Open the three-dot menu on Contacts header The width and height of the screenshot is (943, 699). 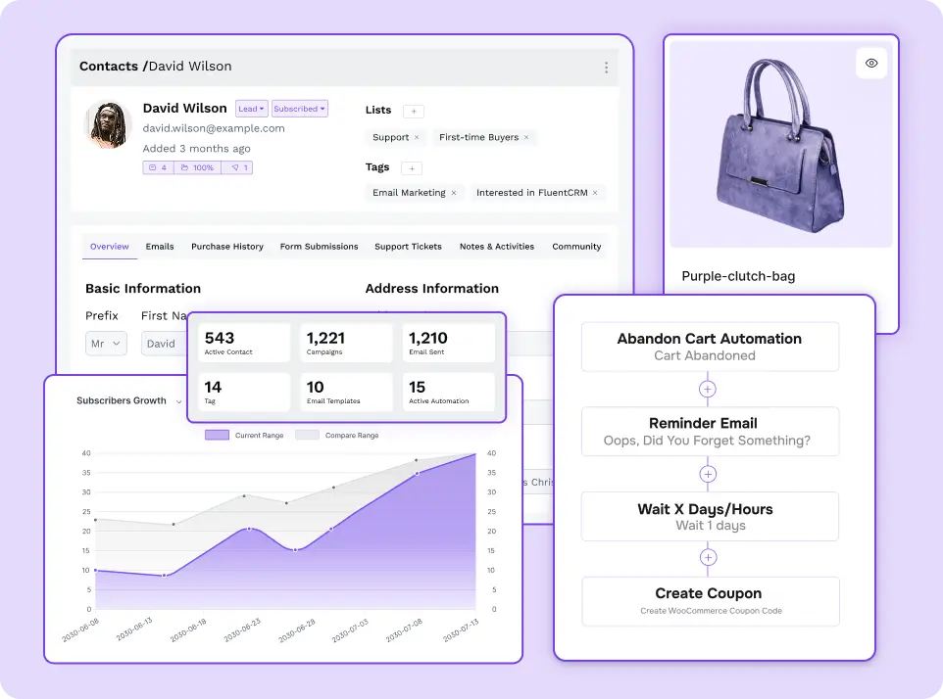606,67
